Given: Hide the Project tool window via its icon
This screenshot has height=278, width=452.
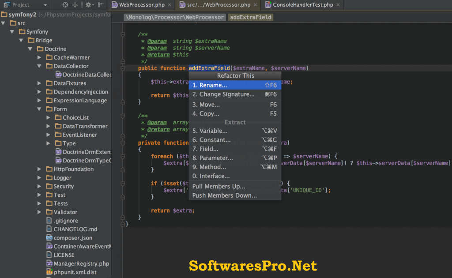Looking at the screenshot, I should click(101, 4).
